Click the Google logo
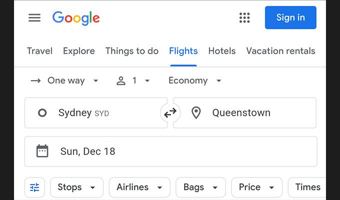Viewport: 340px width, 200px height. click(x=76, y=18)
